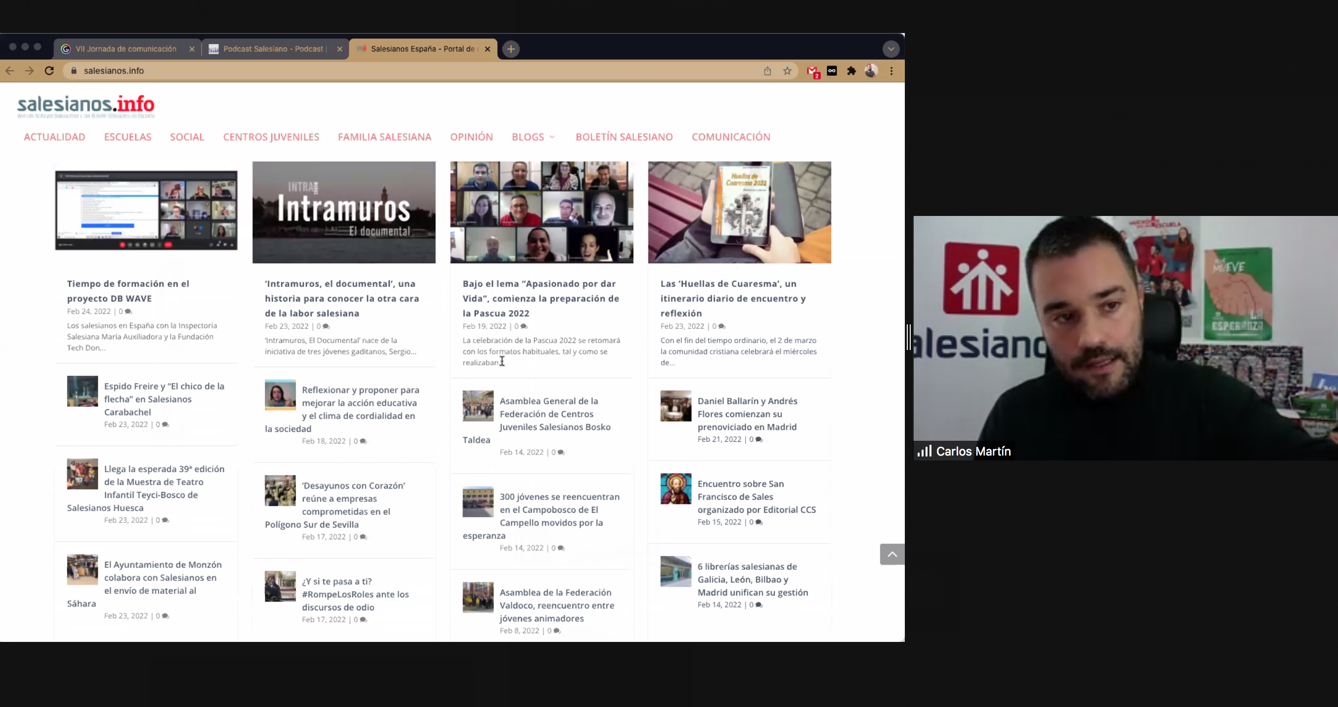1338x707 pixels.
Task: Click the browser back arrow
Action: [x=10, y=71]
